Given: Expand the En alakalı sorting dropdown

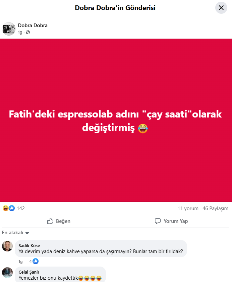Looking at the screenshot, I should point(15,233).
